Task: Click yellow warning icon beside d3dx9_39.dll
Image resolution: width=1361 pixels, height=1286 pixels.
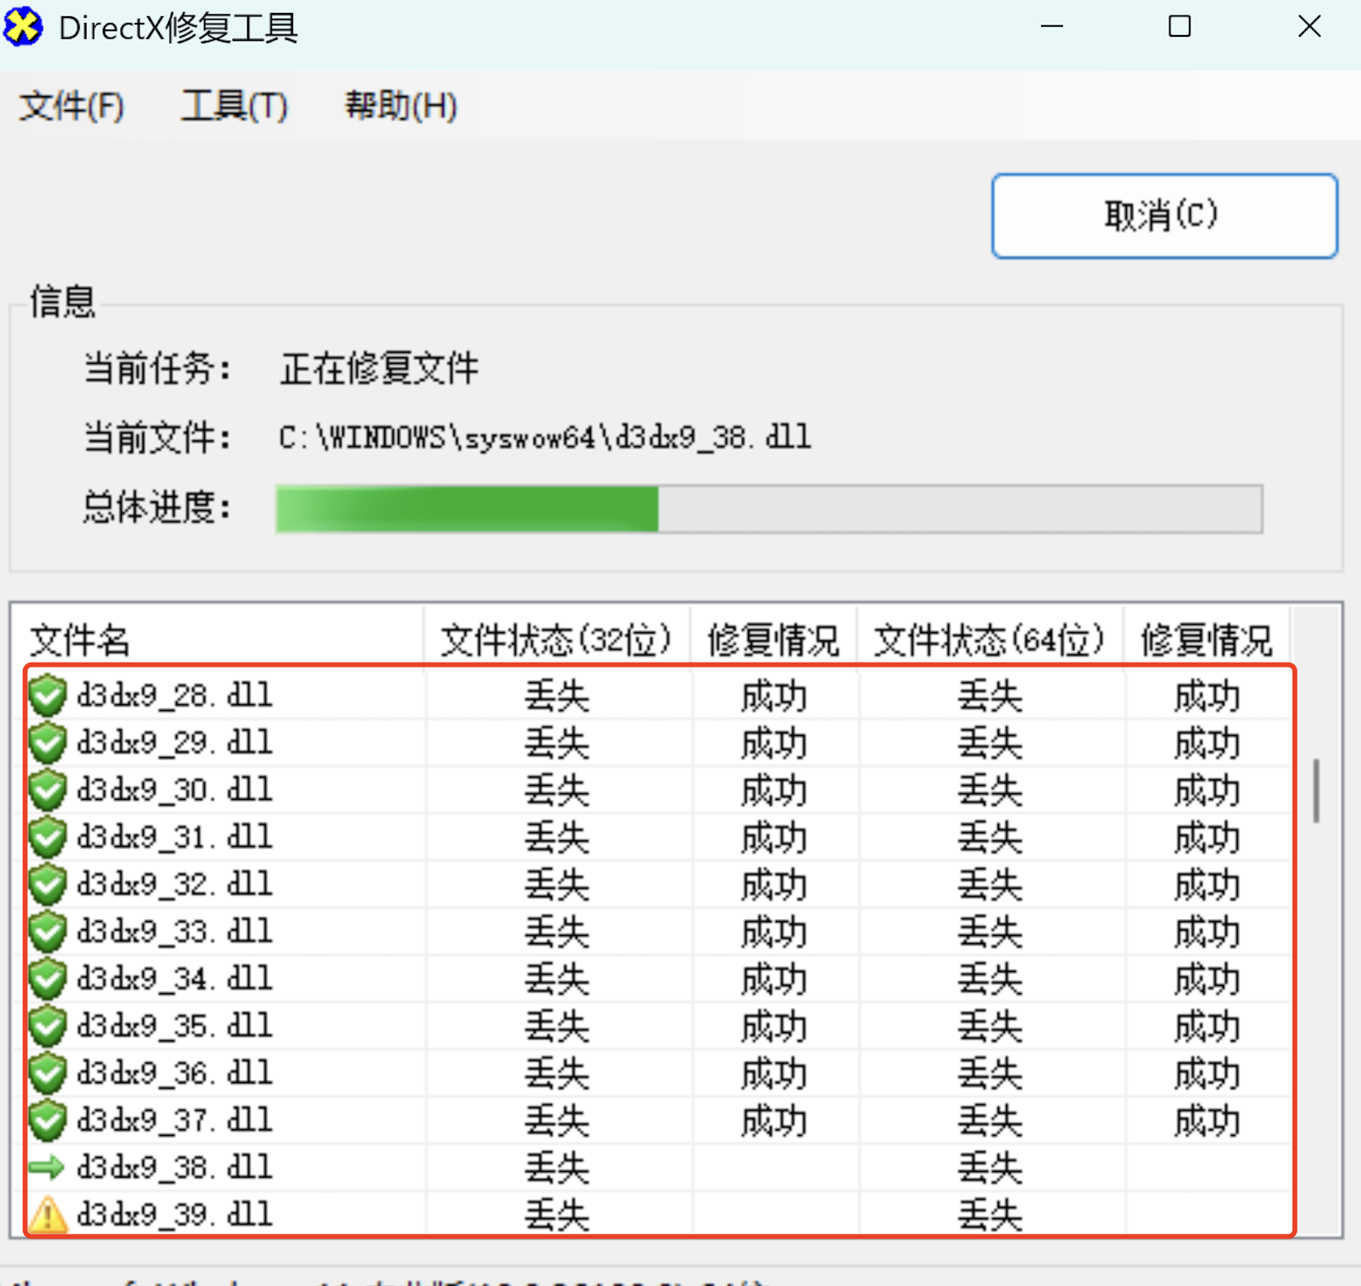Action: click(x=47, y=1214)
